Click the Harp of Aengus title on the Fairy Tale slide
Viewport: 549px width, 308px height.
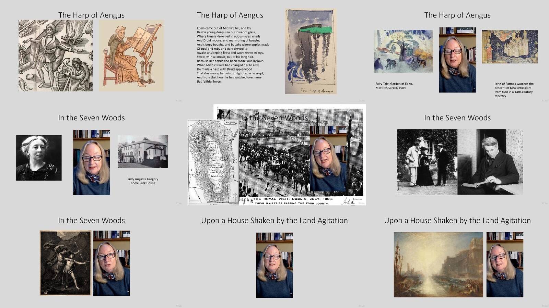click(x=457, y=15)
